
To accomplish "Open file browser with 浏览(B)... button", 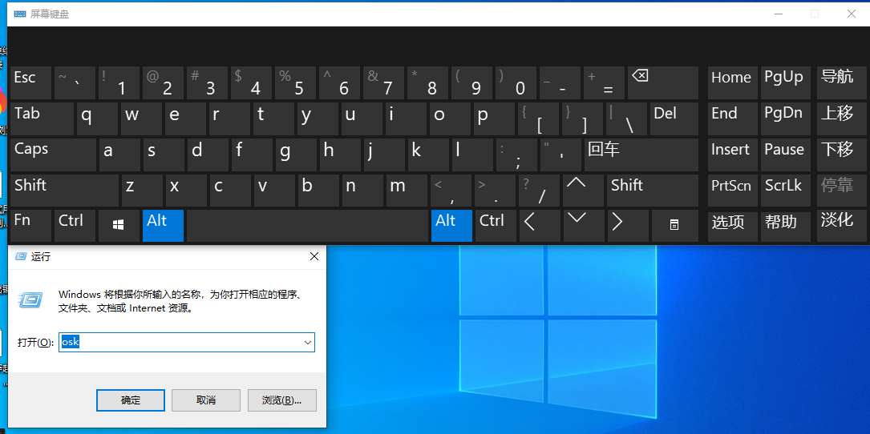I will (x=281, y=400).
